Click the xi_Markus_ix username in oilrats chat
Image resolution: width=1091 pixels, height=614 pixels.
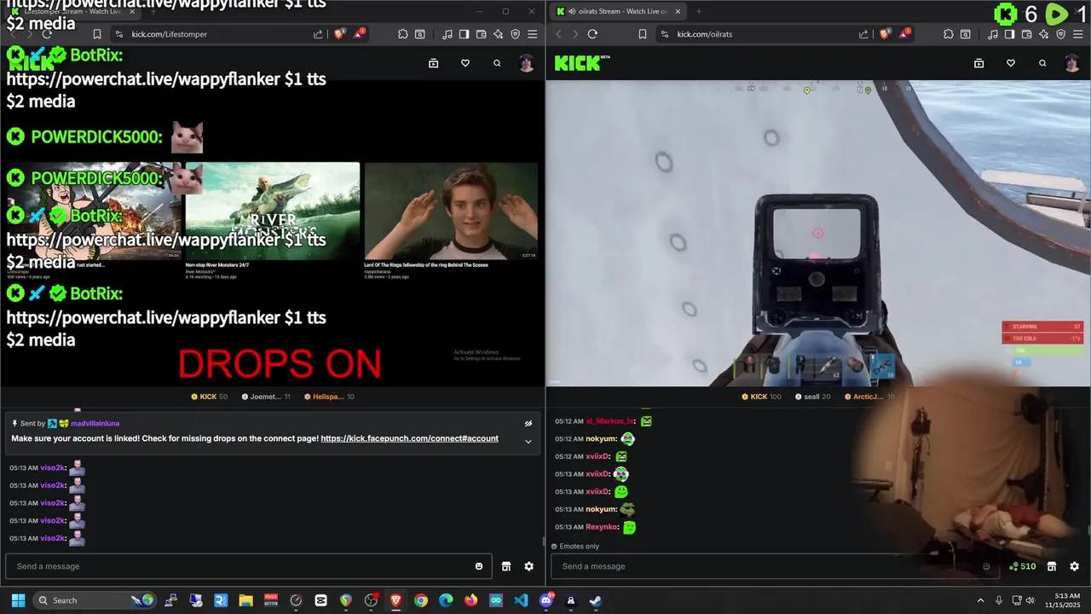609,421
